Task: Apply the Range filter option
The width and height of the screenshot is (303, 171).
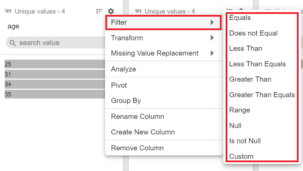Action: pyautogui.click(x=239, y=110)
